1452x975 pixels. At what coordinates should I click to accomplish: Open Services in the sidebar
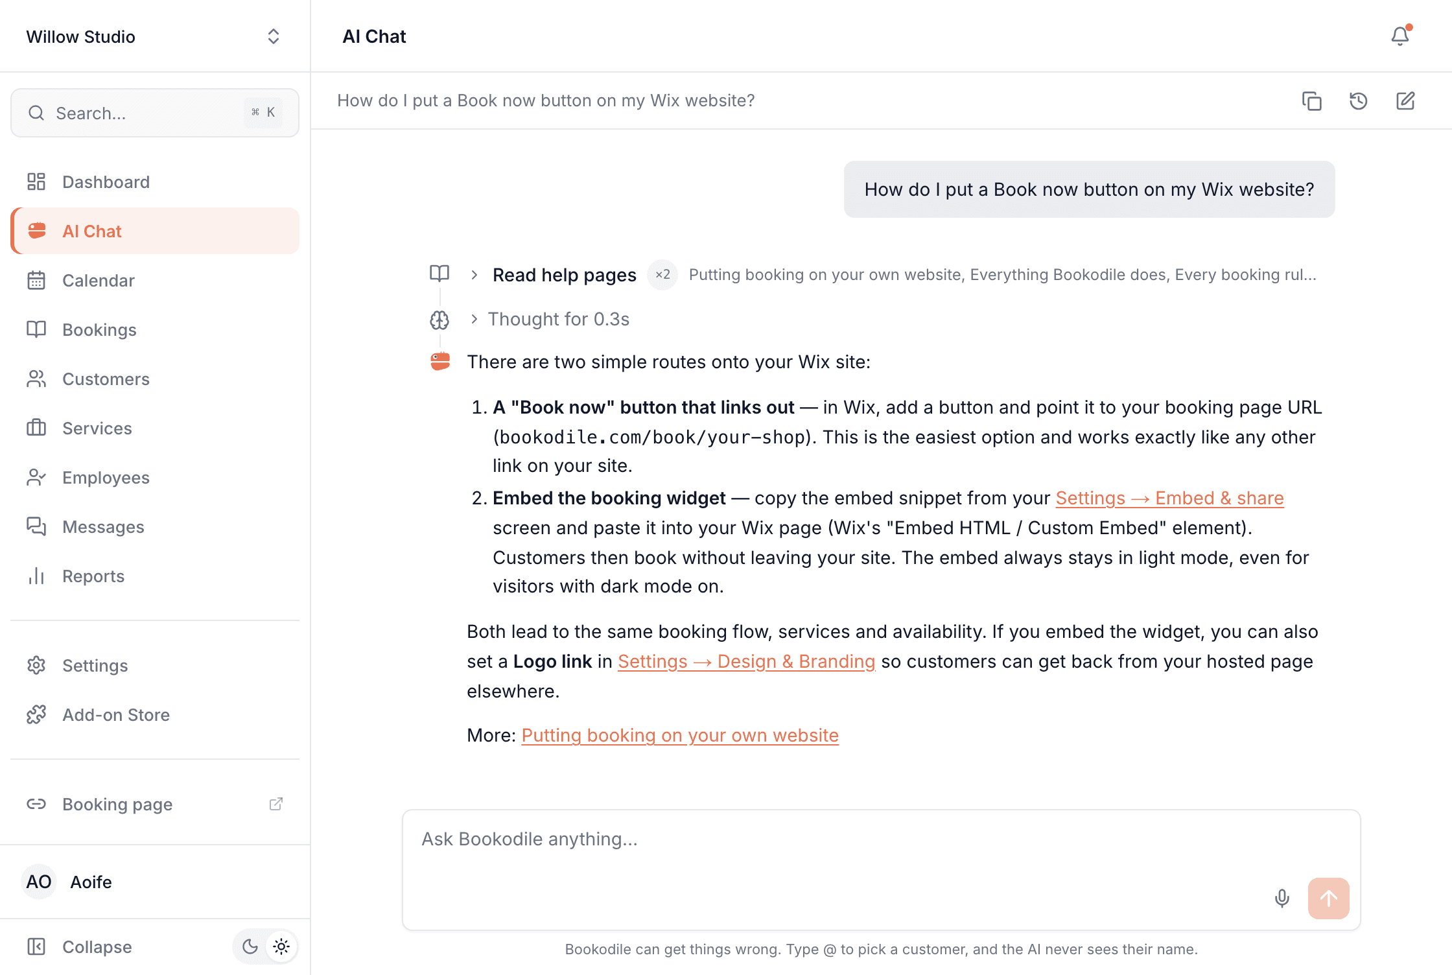click(154, 428)
